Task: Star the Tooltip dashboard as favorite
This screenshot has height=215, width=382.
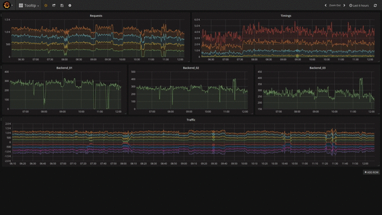Action: 46,5
